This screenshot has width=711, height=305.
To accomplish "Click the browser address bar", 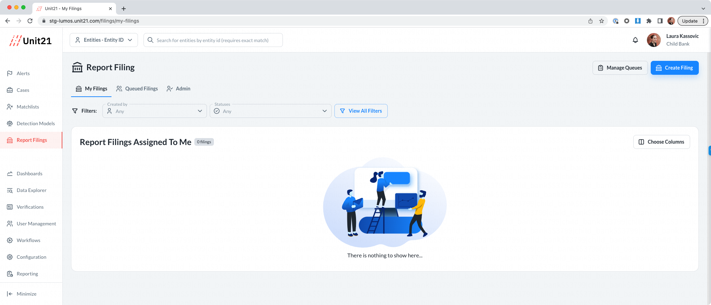I will (314, 21).
